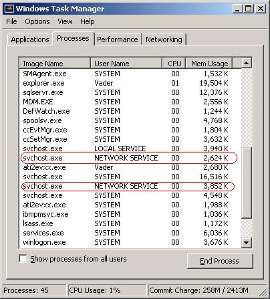270x299 pixels.
Task: Switch to the Applications tab
Action: (x=30, y=39)
